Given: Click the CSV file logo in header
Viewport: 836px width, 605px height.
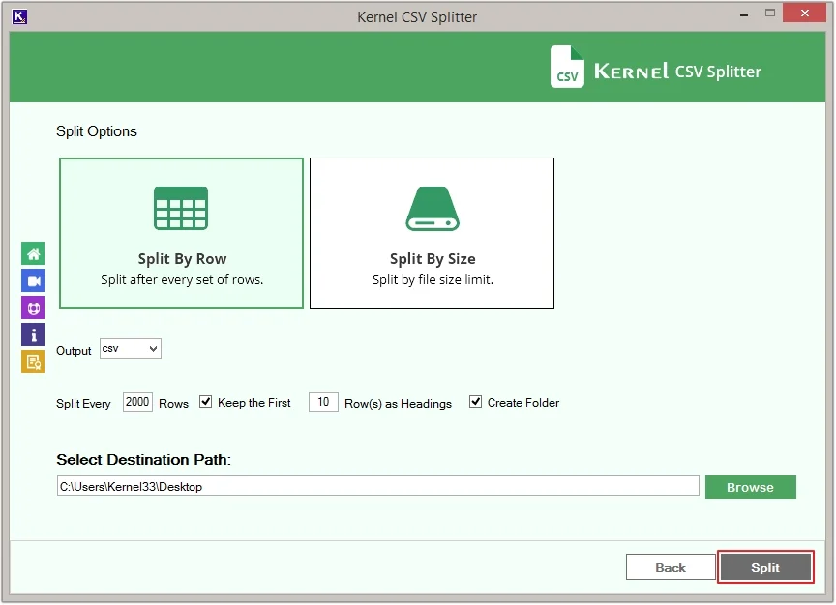Looking at the screenshot, I should 567,68.
